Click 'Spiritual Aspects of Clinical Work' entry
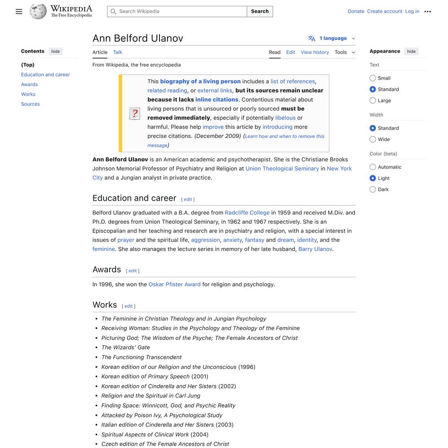 [x=155, y=435]
